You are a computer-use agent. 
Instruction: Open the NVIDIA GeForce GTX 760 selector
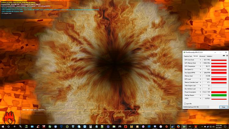196,107
